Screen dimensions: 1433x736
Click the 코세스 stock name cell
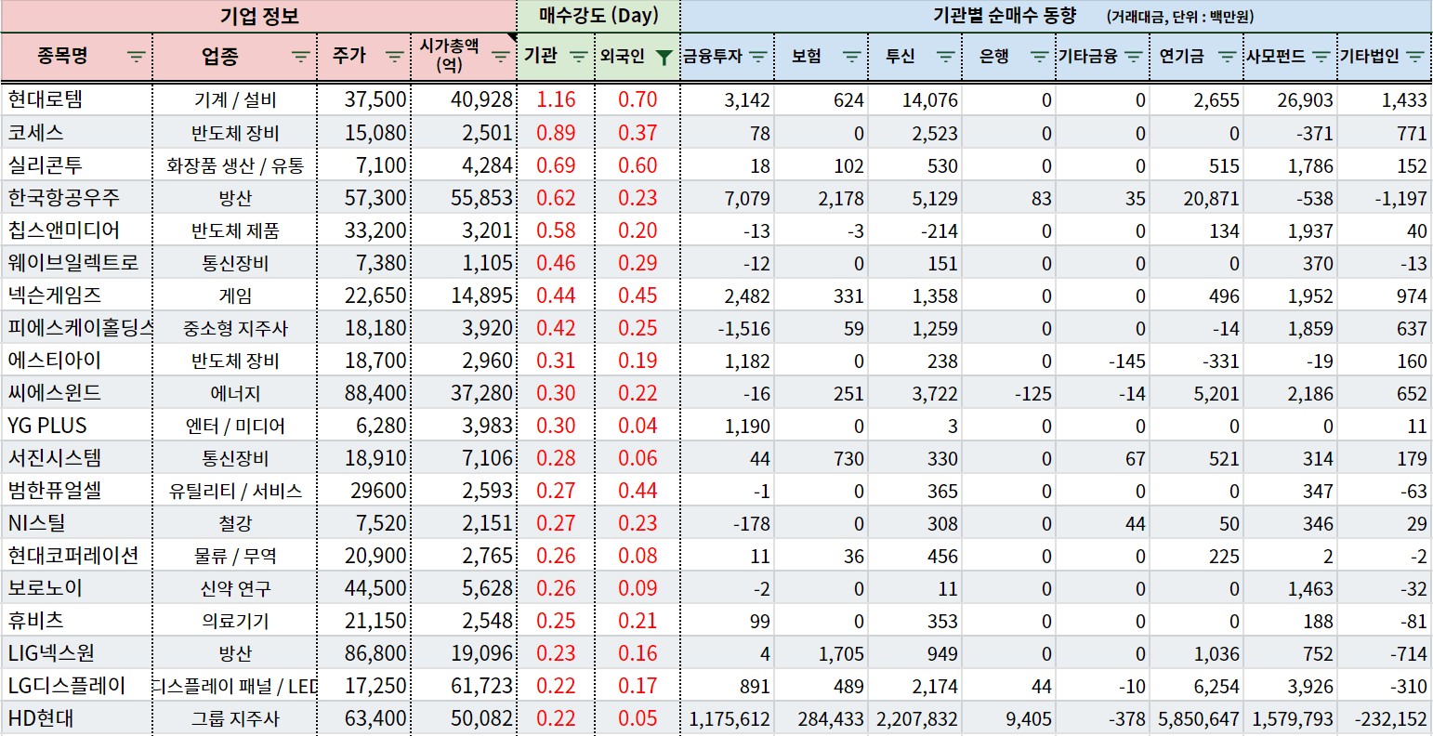pyautogui.click(x=76, y=132)
